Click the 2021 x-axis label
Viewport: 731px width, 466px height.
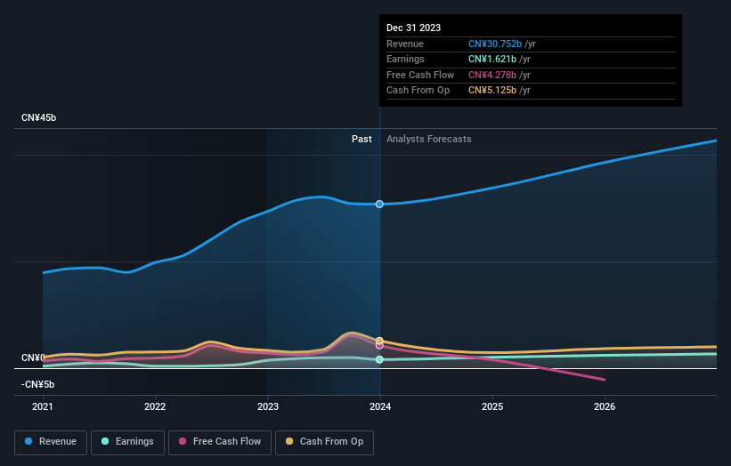[43, 406]
